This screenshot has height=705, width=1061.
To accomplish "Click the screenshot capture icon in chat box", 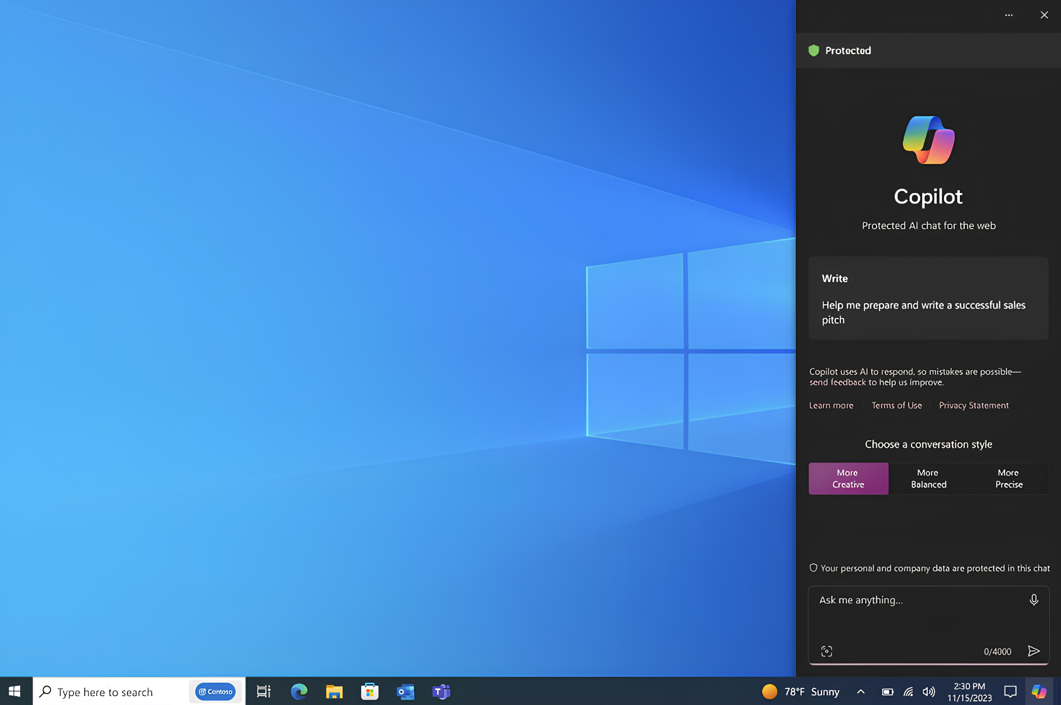I will coord(827,651).
